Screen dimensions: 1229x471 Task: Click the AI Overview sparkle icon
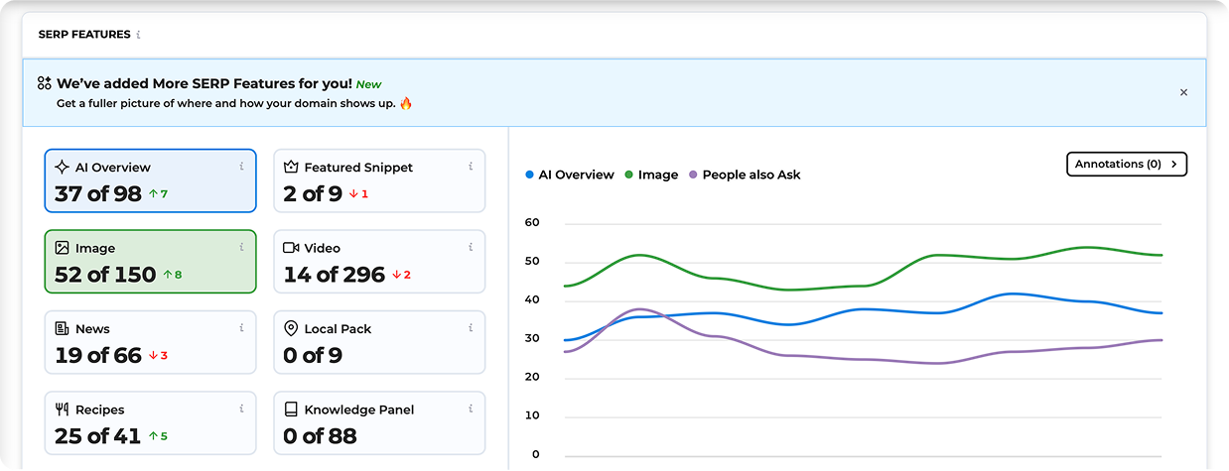click(62, 168)
